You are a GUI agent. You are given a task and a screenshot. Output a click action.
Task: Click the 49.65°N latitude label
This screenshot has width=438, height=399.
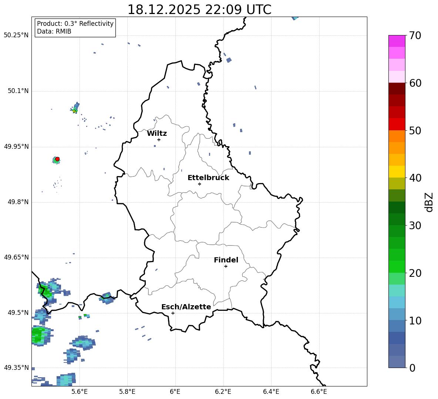click(16, 257)
